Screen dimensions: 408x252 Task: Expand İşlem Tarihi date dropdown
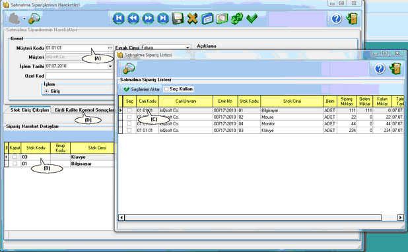110,66
